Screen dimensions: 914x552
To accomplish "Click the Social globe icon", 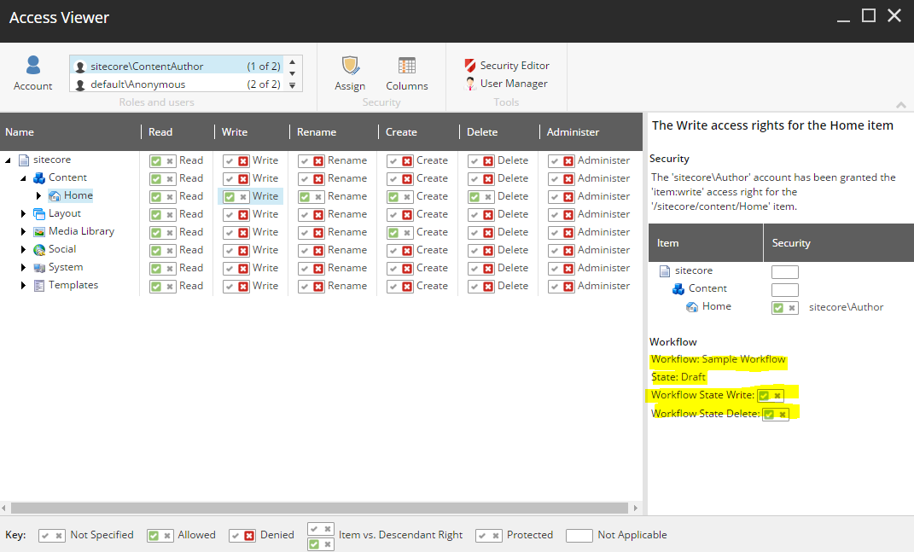I will point(39,250).
